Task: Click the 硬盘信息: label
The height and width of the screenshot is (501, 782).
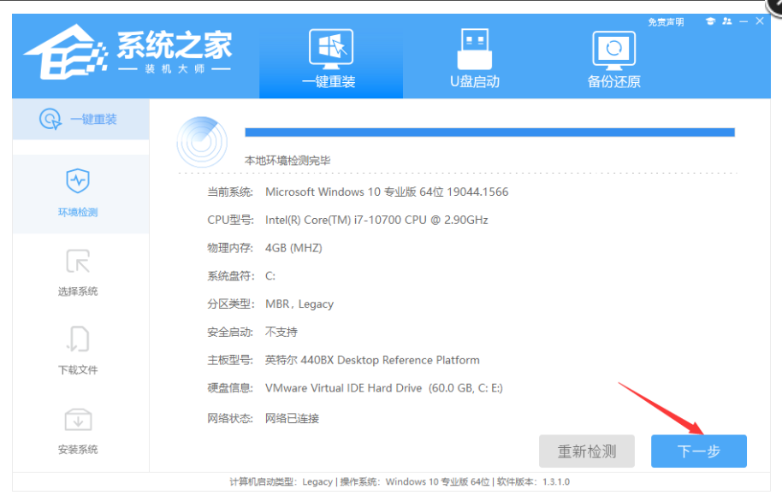Action: click(230, 388)
